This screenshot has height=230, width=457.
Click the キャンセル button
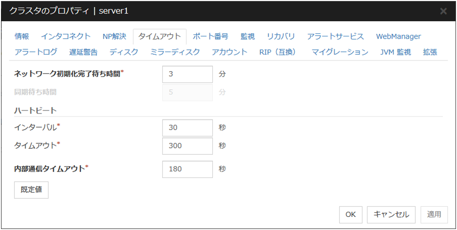click(x=391, y=214)
